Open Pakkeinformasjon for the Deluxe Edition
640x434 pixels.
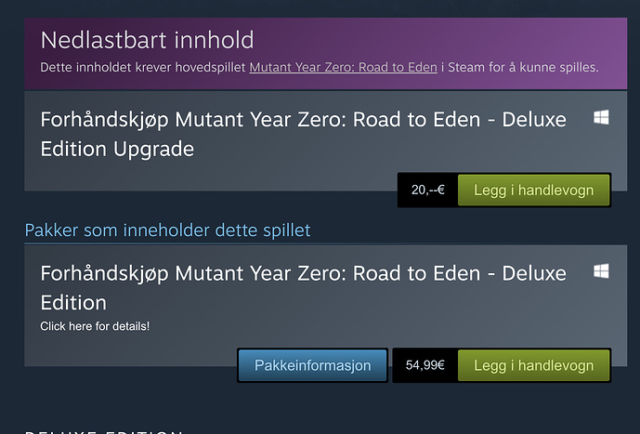[x=313, y=365]
